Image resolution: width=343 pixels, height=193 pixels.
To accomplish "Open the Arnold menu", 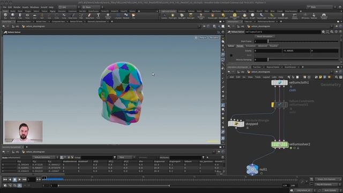I will (x=44, y=7).
